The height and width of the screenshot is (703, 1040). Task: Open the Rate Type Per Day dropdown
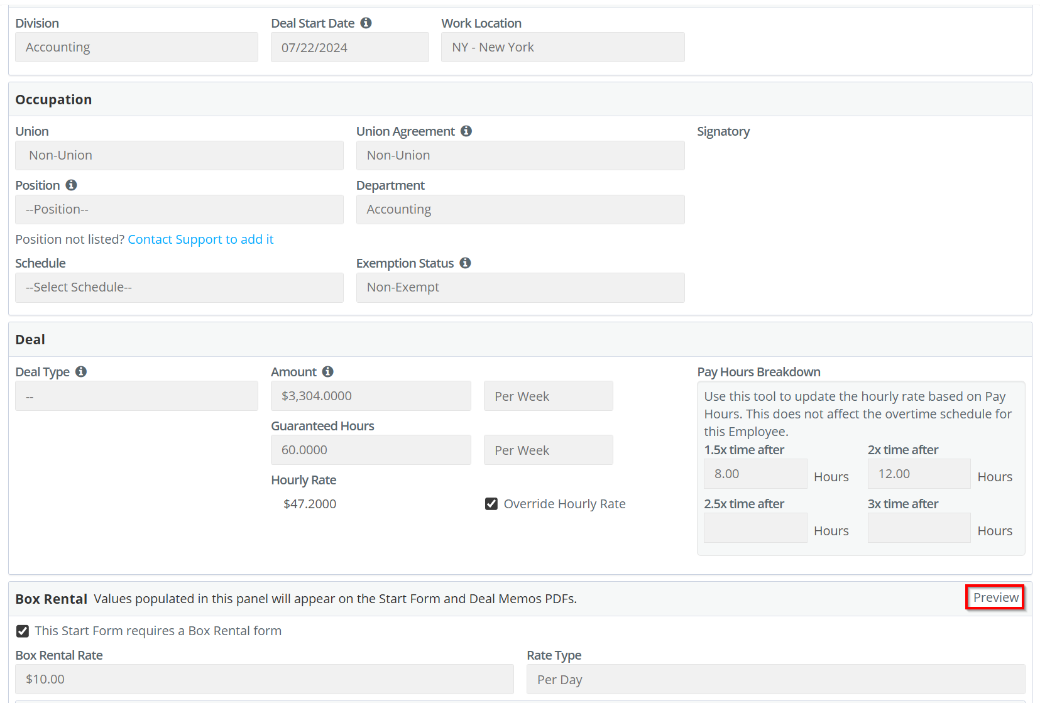[x=775, y=680]
